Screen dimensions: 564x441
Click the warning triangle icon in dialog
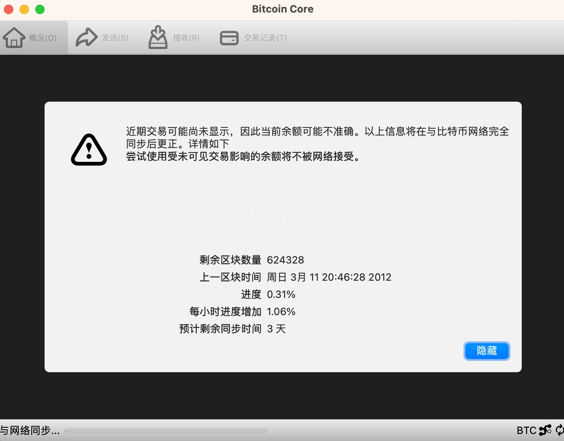89,150
